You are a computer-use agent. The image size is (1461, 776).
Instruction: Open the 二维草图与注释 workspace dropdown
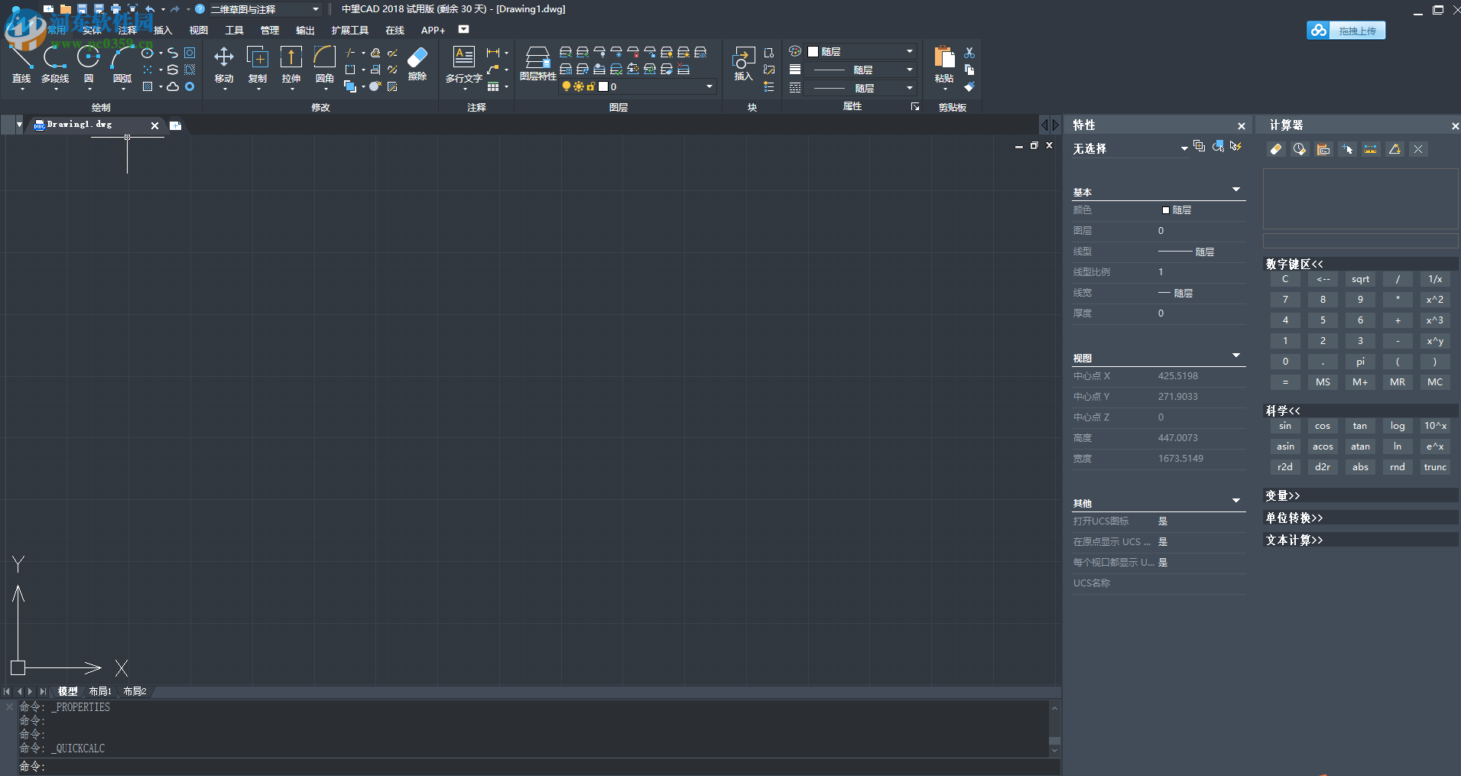point(264,9)
